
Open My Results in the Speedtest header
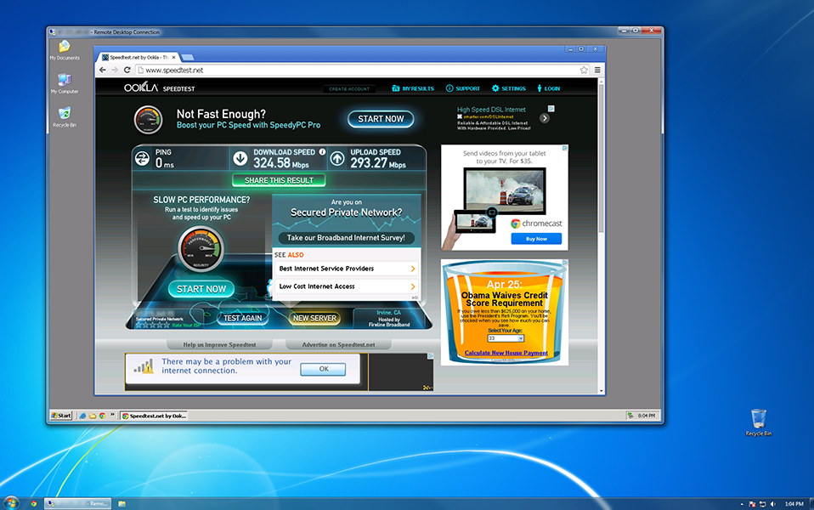pyautogui.click(x=413, y=88)
